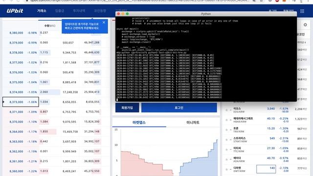
Task: Click order book price 8,377,000
Action: 16,63
